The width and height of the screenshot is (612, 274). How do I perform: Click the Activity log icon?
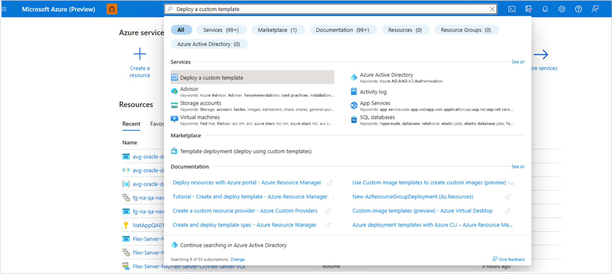coord(354,92)
